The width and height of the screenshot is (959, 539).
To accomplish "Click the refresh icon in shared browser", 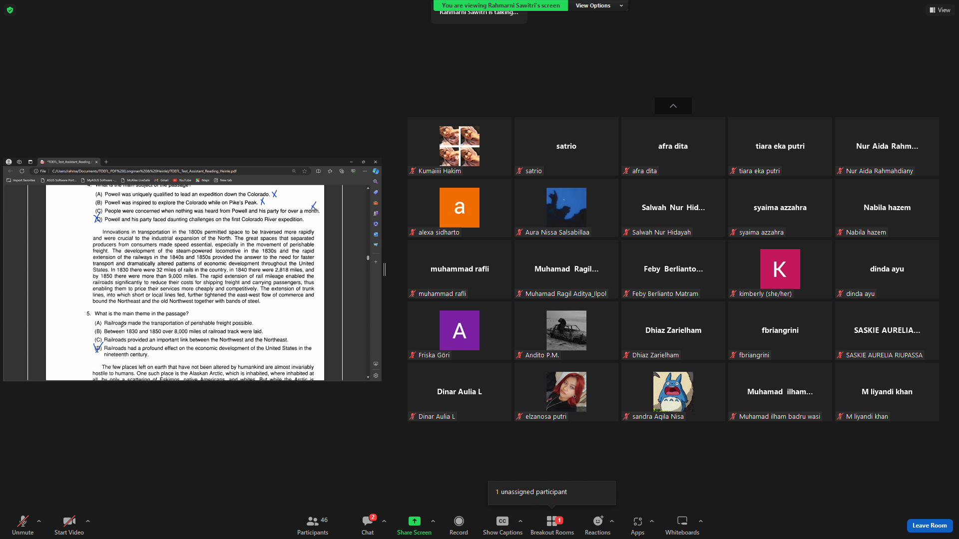I will tap(22, 171).
